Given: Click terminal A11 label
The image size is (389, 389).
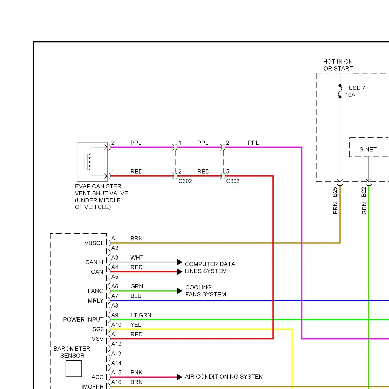Looking at the screenshot, I should 116,335.
